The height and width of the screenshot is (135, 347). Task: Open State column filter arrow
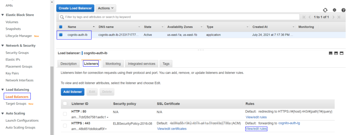point(162,27)
